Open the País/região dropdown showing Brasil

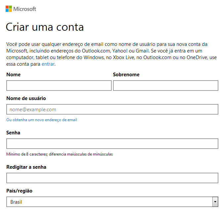(x=112, y=202)
